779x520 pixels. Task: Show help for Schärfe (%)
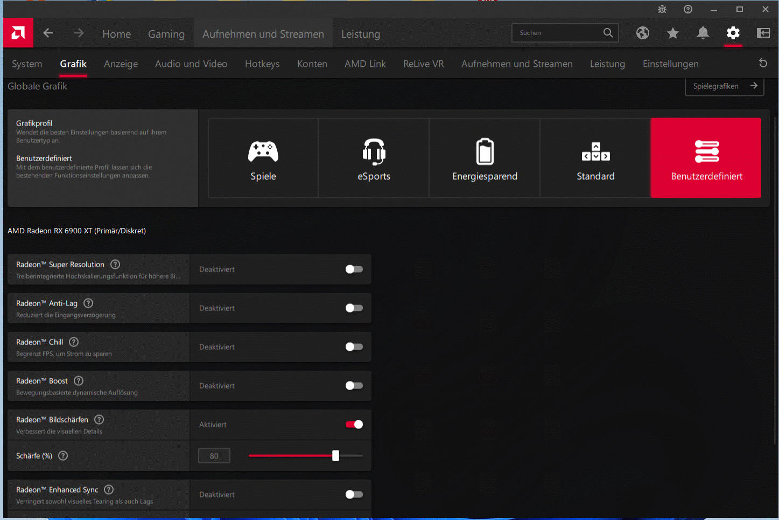pyautogui.click(x=63, y=455)
